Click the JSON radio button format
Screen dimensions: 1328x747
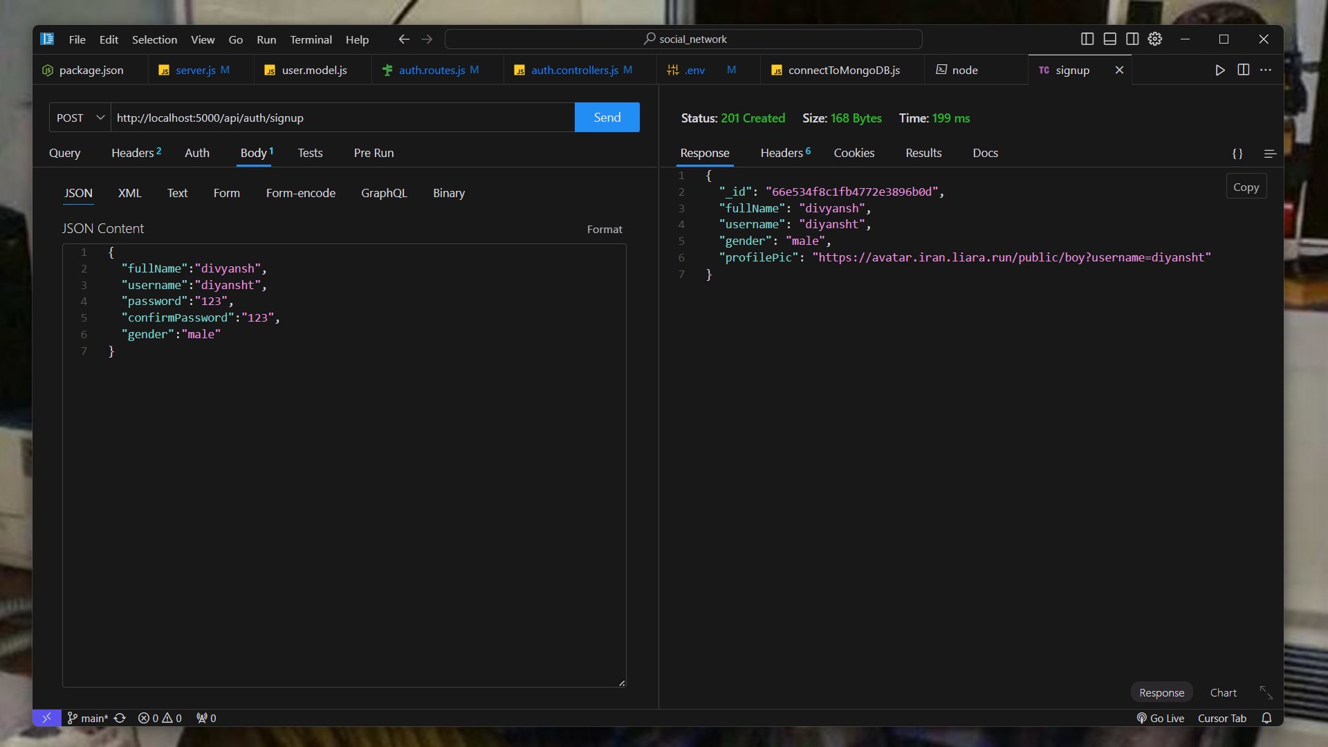(x=78, y=192)
